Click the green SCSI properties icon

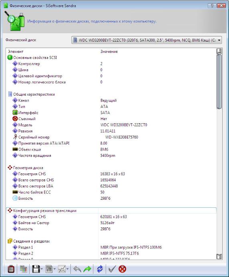coord(10,57)
